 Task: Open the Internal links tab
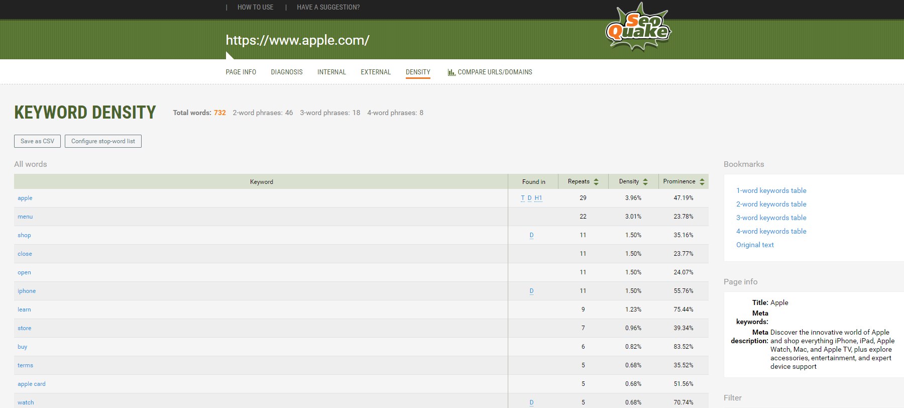[331, 72]
